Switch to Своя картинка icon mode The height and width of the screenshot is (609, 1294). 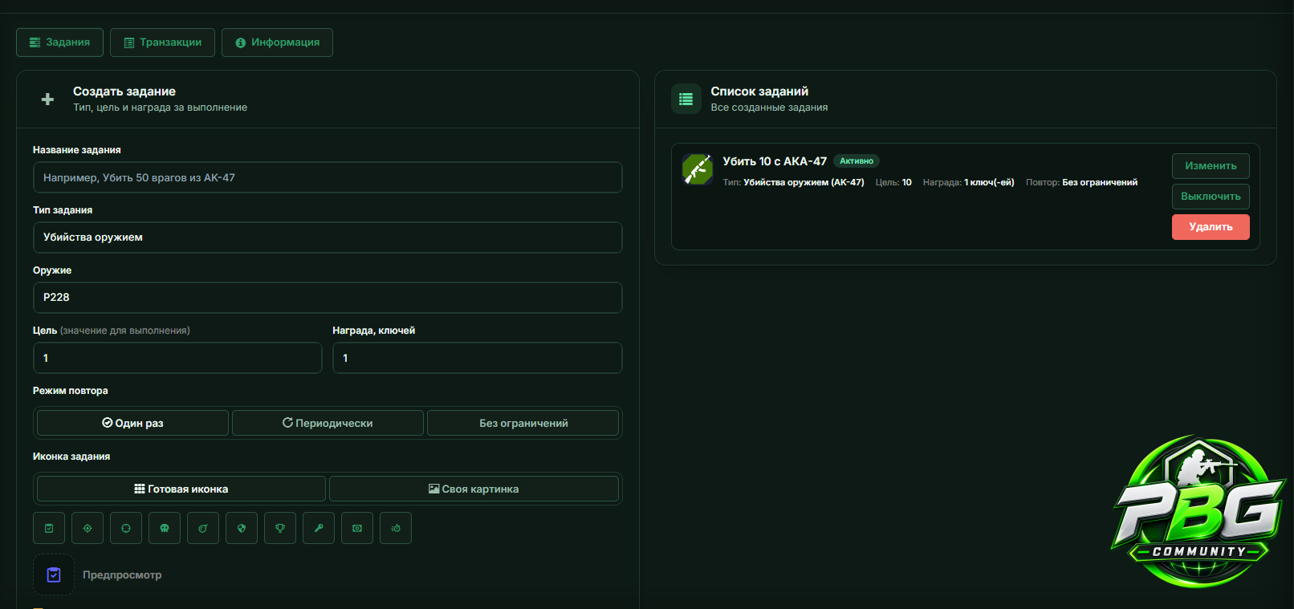point(474,489)
